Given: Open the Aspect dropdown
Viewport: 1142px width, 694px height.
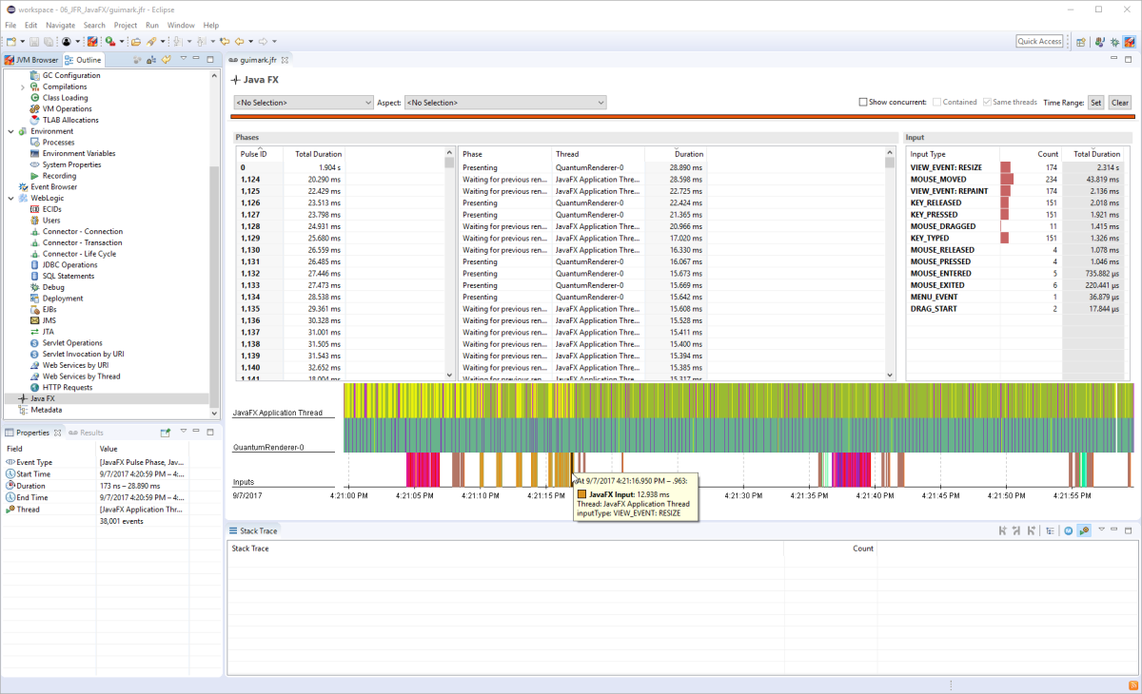Looking at the screenshot, I should (x=505, y=103).
